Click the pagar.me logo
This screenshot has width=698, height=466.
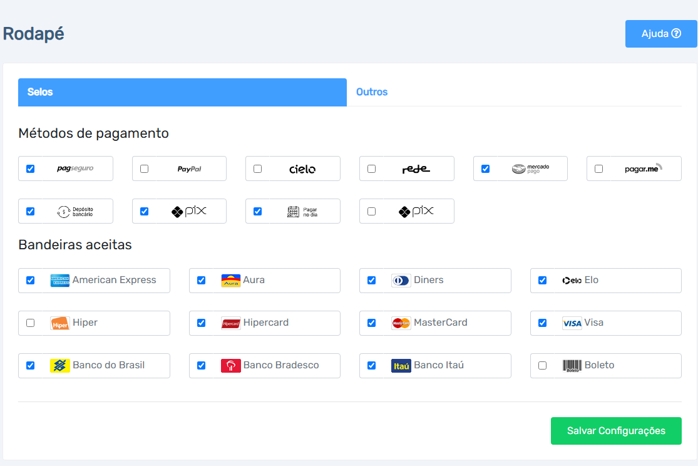(x=644, y=168)
